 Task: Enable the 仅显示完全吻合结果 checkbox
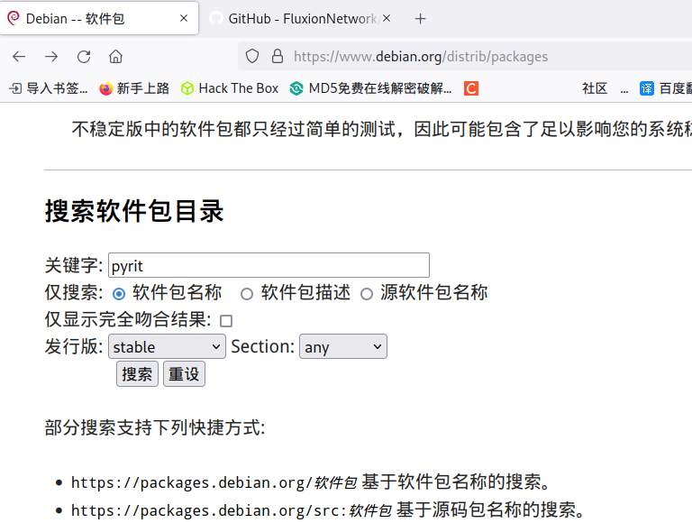[x=226, y=321]
